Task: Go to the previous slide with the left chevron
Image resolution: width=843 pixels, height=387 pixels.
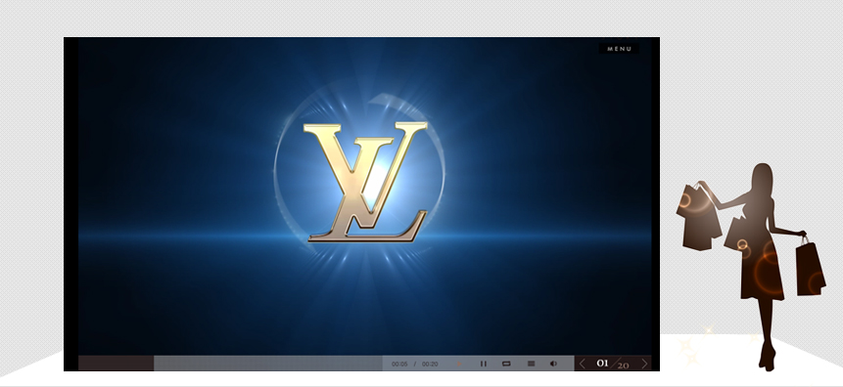Action: (583, 364)
